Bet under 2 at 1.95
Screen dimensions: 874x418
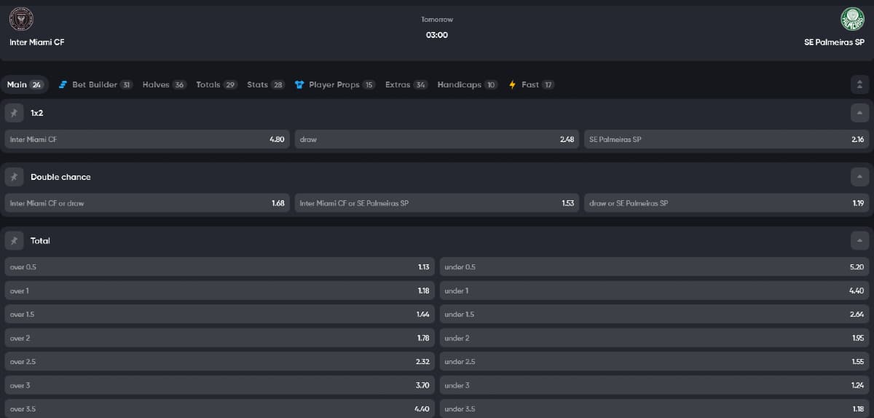pos(654,338)
